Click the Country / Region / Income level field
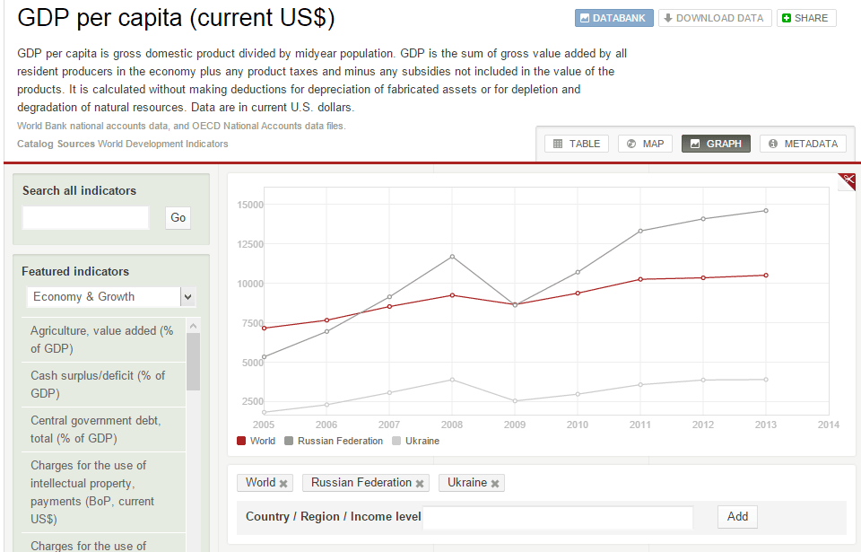Screen dimensions: 861x552 coord(557,517)
